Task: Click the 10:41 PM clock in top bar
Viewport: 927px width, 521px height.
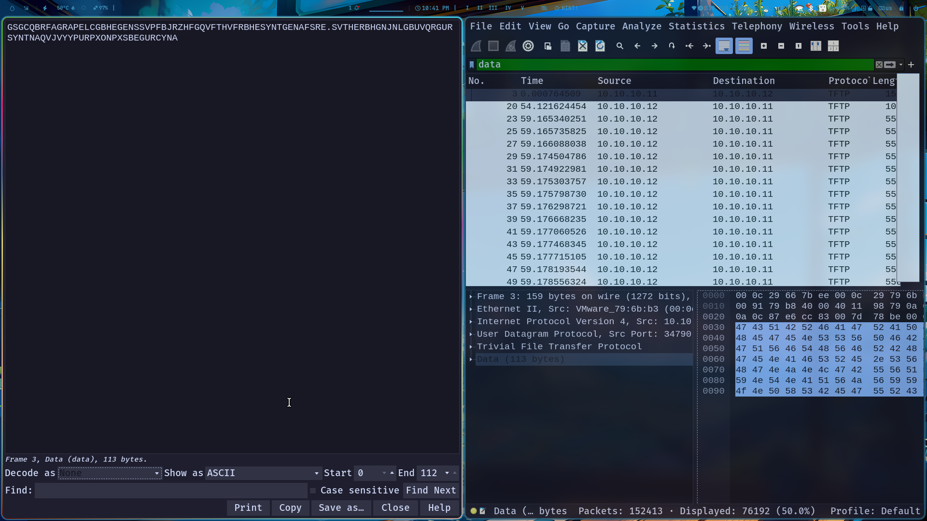Action: pos(432,8)
